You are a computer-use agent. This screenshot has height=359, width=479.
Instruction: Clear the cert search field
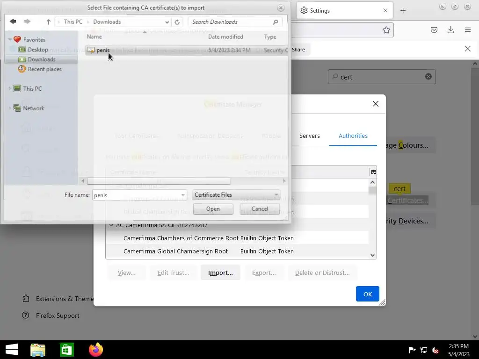pos(428,77)
